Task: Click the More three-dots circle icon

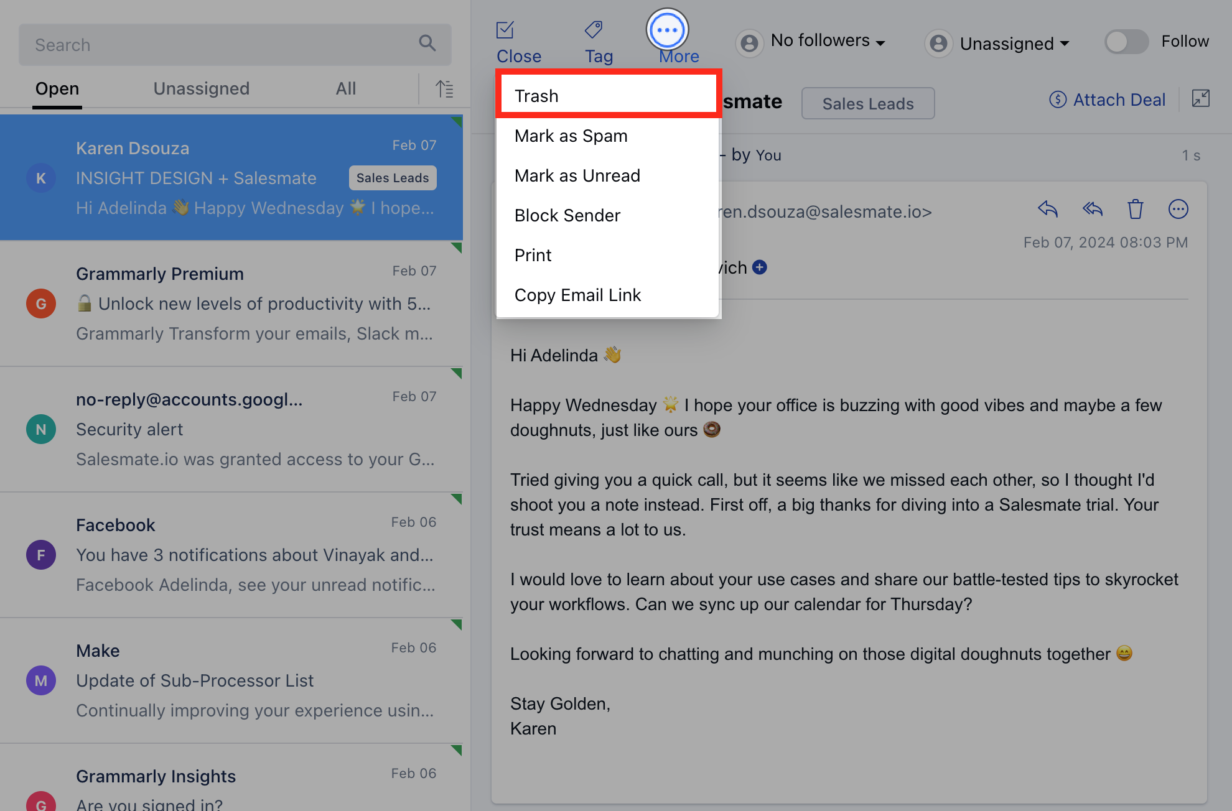Action: click(667, 30)
